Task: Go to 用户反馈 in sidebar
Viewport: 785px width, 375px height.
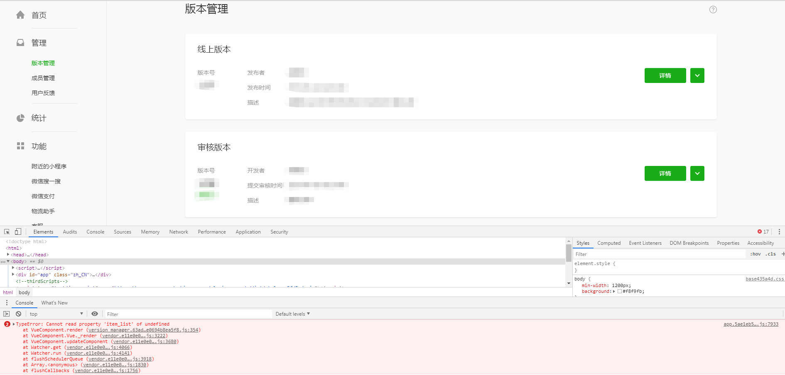Action: pyautogui.click(x=43, y=93)
